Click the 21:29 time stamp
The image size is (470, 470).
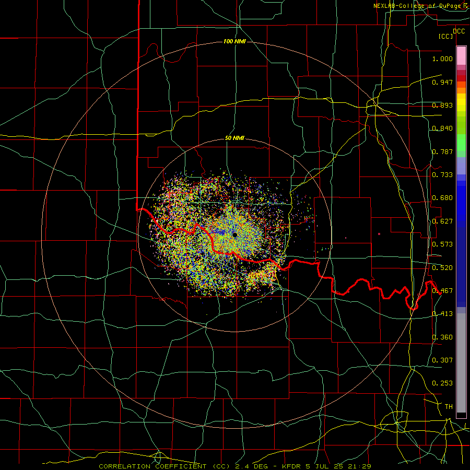(360, 466)
